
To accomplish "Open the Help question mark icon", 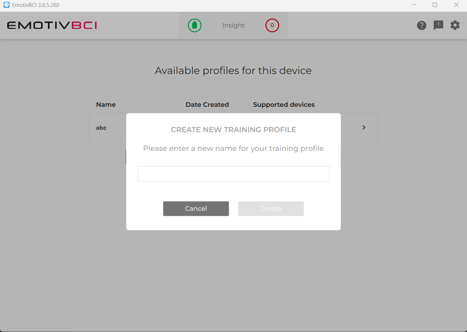I will coord(421,25).
